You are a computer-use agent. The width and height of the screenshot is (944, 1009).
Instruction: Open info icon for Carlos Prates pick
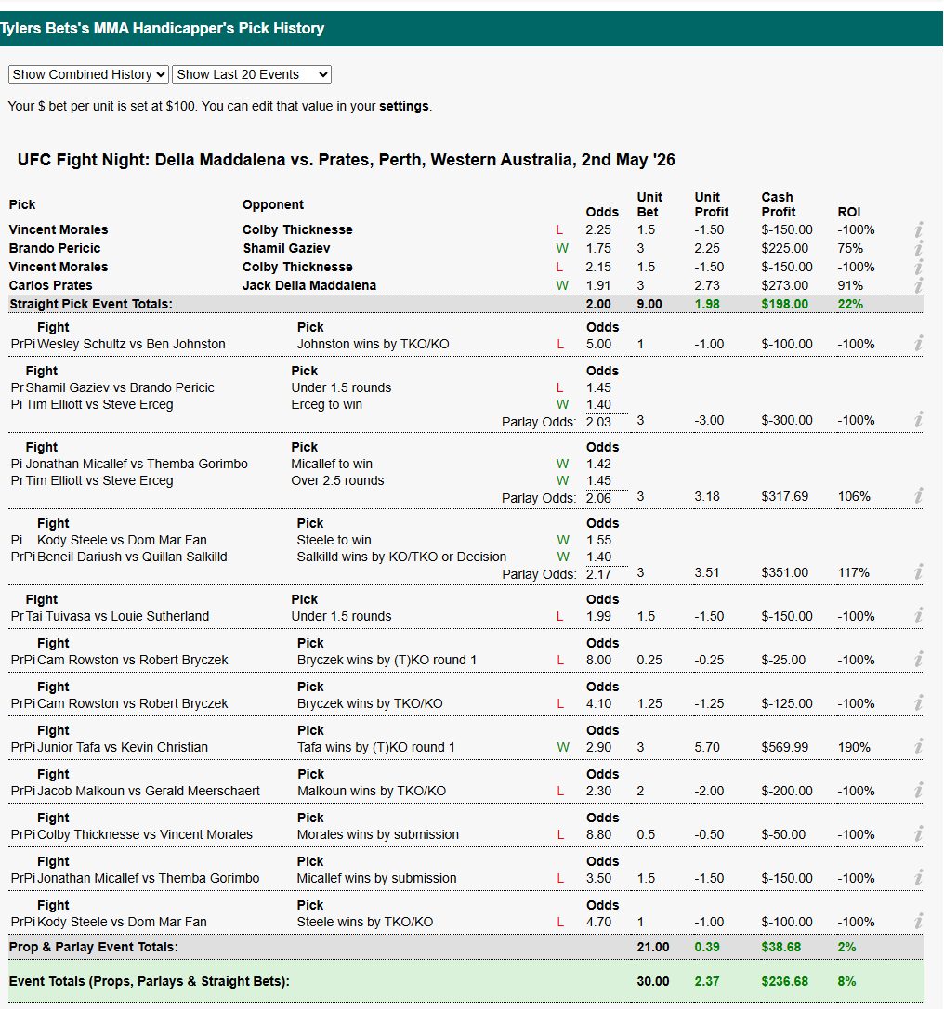pyautogui.click(x=919, y=285)
